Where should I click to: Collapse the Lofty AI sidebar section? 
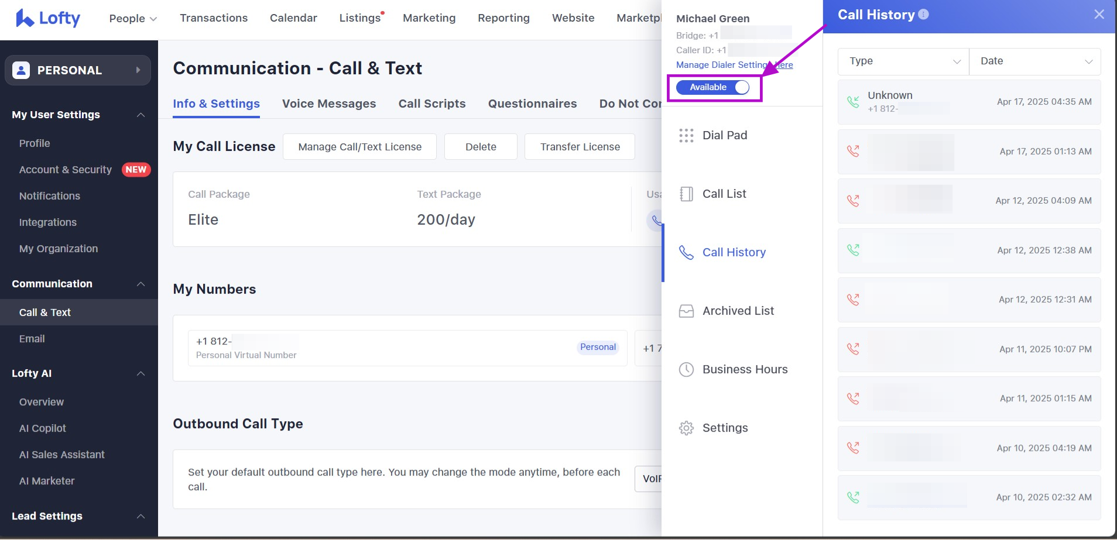(x=141, y=373)
